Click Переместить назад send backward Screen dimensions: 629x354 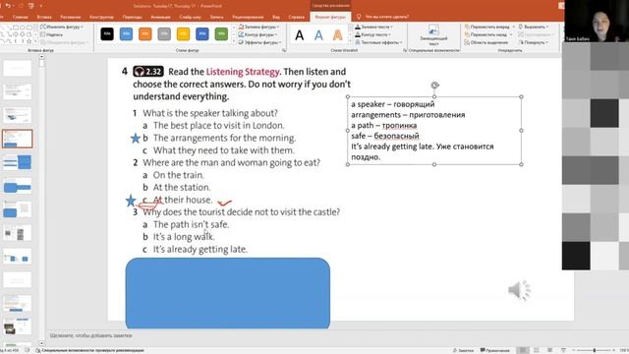pyautogui.click(x=488, y=34)
